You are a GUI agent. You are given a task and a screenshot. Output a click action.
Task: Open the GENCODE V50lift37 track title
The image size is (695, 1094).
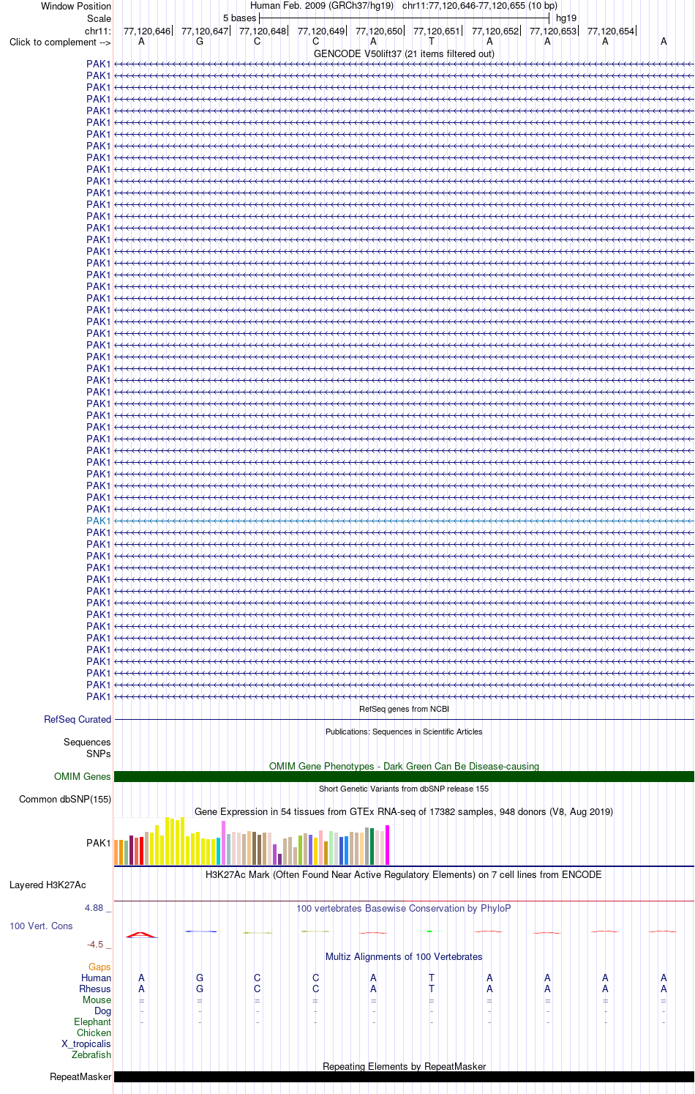click(x=404, y=53)
